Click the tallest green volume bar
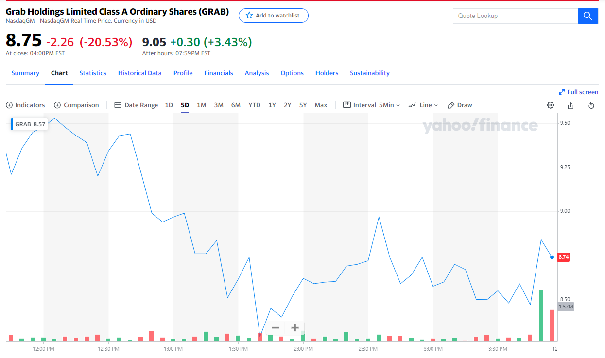The height and width of the screenshot is (358, 605). coord(541,316)
